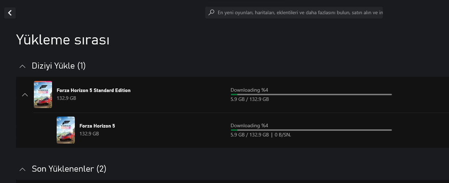
Task: Click the nested item's Downloading %4 status
Action: click(249, 125)
